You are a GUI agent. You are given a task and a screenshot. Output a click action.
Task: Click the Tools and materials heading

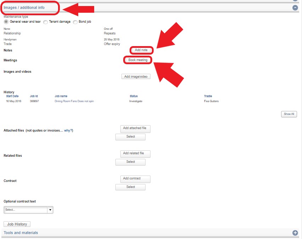(x=21, y=233)
